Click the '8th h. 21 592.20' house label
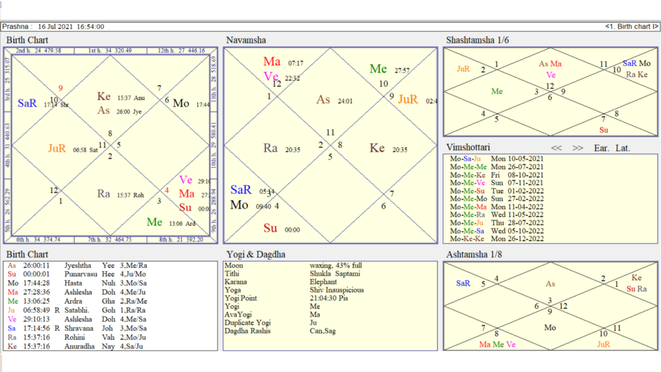This screenshot has height=372, width=661. 181,240
